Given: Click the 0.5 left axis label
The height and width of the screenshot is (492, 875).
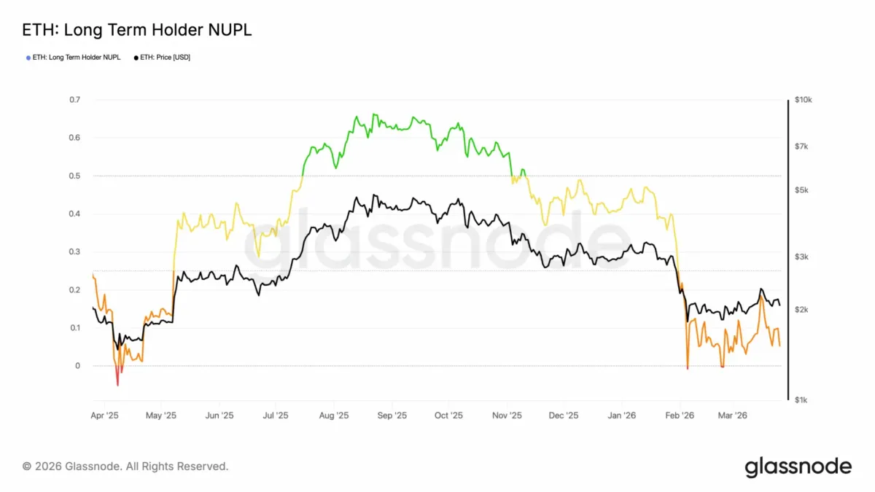Looking at the screenshot, I should pyautogui.click(x=75, y=176).
